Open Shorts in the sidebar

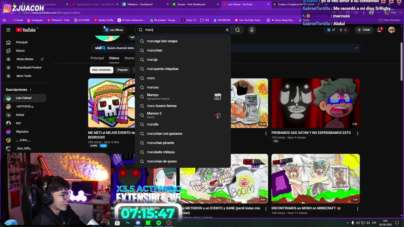[x=25, y=51]
